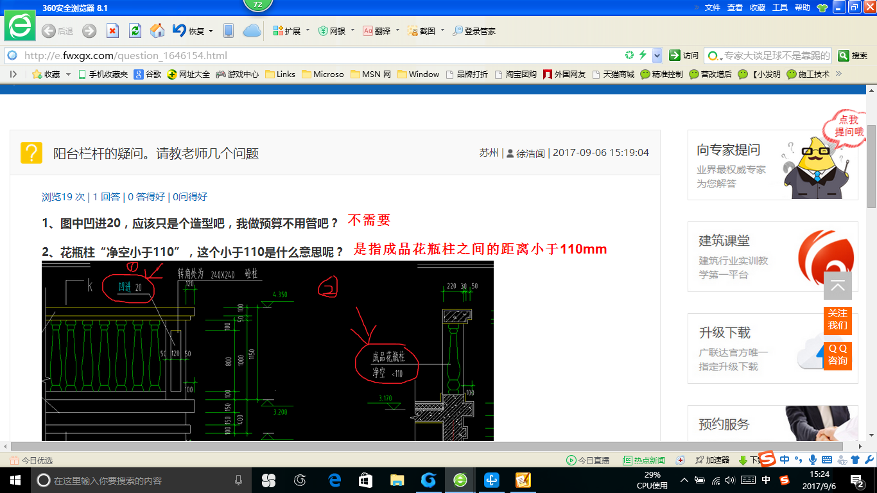Click the browser forward arrow button
877x493 pixels.
point(89,31)
